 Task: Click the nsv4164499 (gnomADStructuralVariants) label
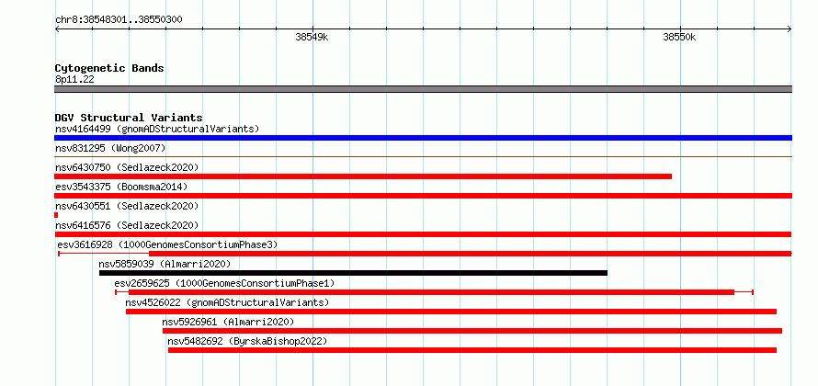pos(157,129)
